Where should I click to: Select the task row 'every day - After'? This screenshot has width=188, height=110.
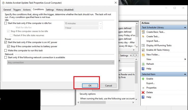pyautogui.click(x=127, y=42)
